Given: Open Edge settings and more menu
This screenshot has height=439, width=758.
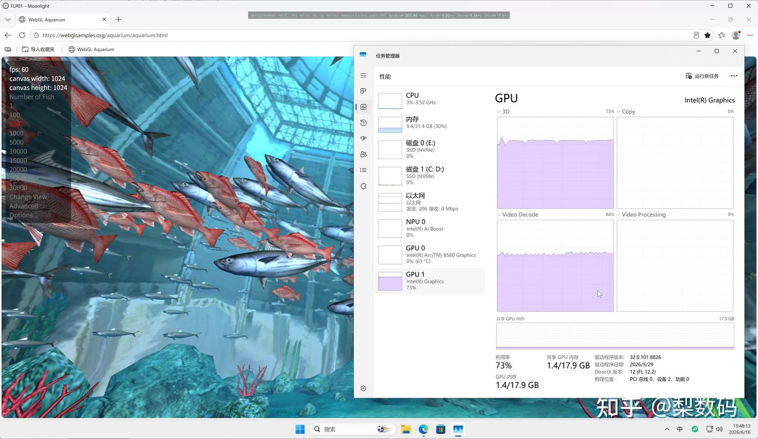Looking at the screenshot, I should click(750, 35).
